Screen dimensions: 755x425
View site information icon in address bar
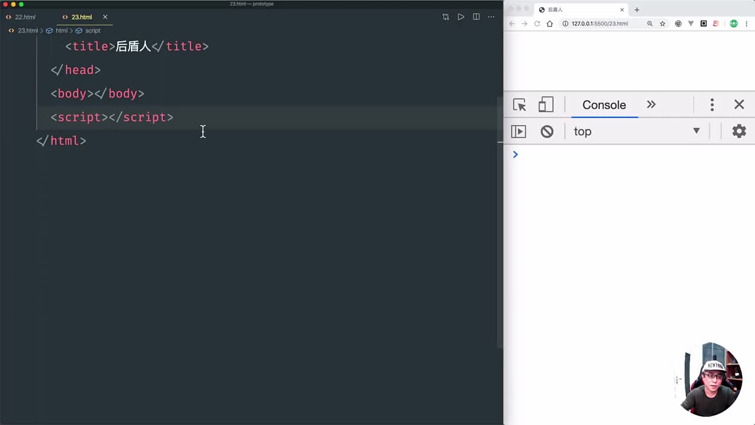coord(565,24)
